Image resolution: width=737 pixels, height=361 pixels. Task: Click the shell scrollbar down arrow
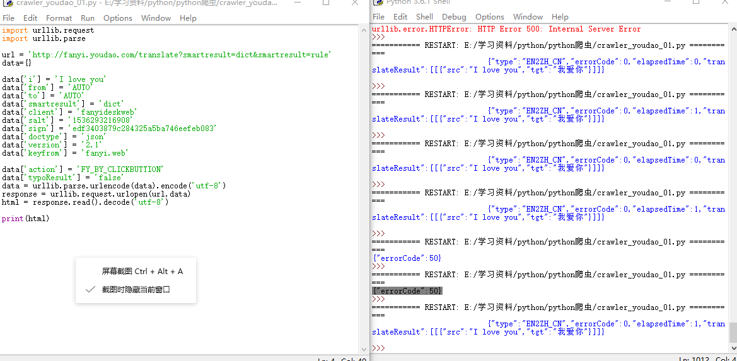pyautogui.click(x=733, y=347)
